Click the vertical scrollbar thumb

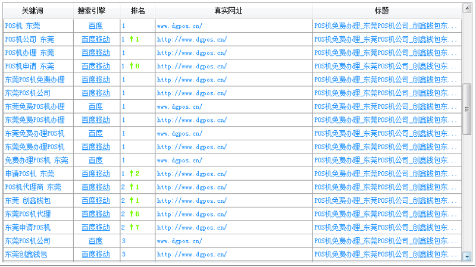pos(466,109)
